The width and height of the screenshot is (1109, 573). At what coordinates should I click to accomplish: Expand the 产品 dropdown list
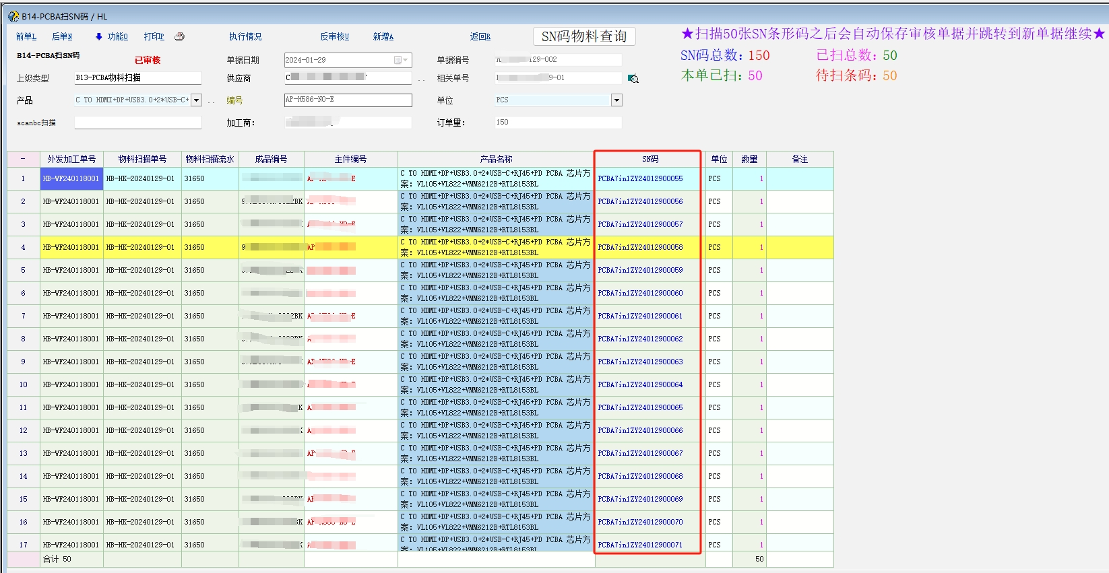coord(196,100)
